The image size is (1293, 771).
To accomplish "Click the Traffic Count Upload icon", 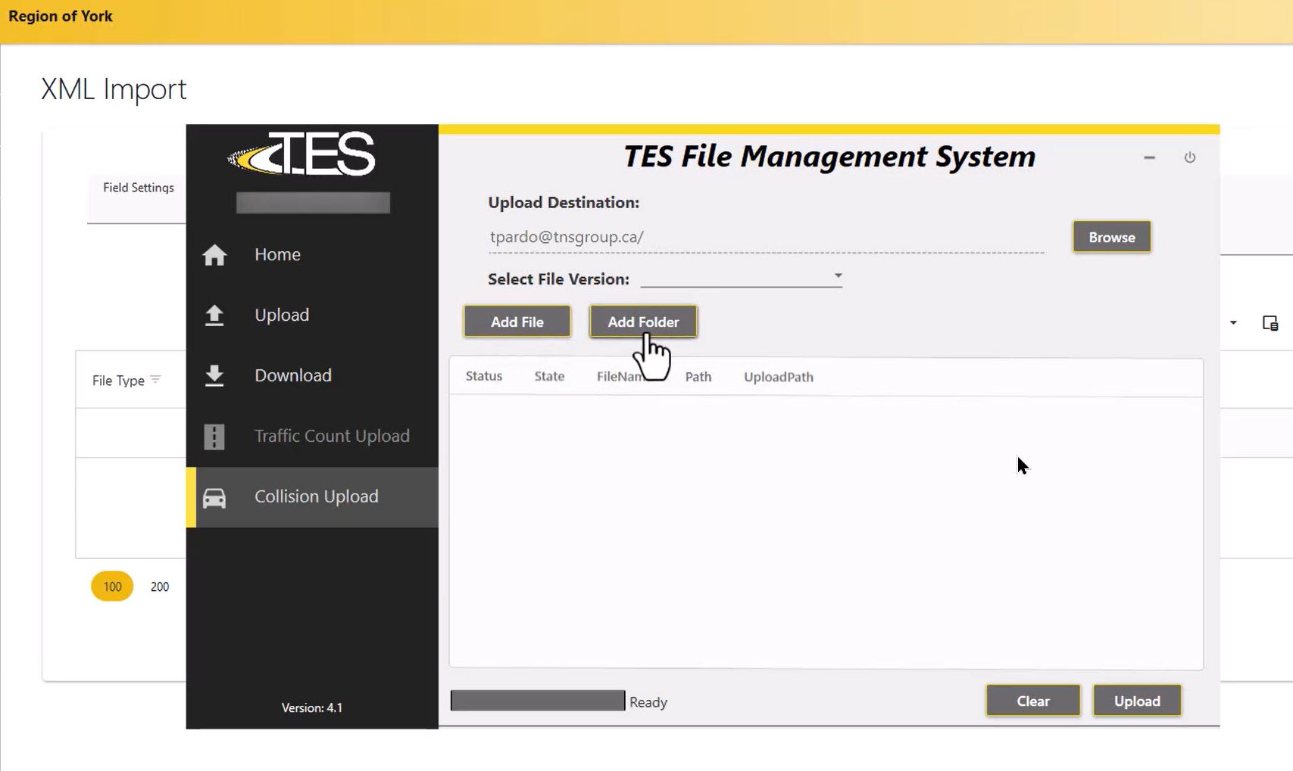I will (x=214, y=437).
